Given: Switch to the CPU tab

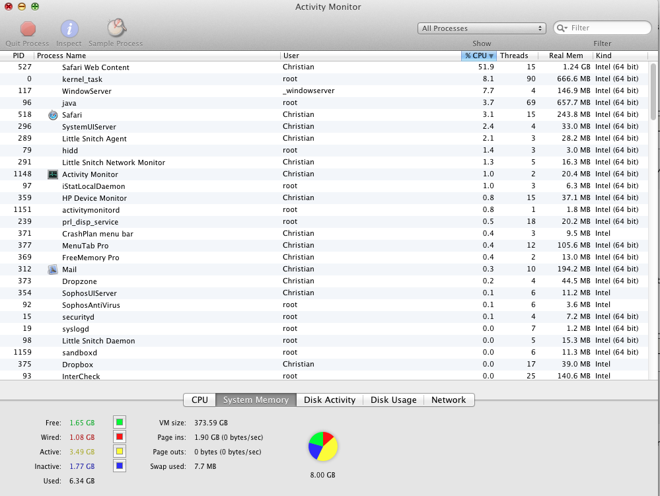Looking at the screenshot, I should pyautogui.click(x=200, y=400).
